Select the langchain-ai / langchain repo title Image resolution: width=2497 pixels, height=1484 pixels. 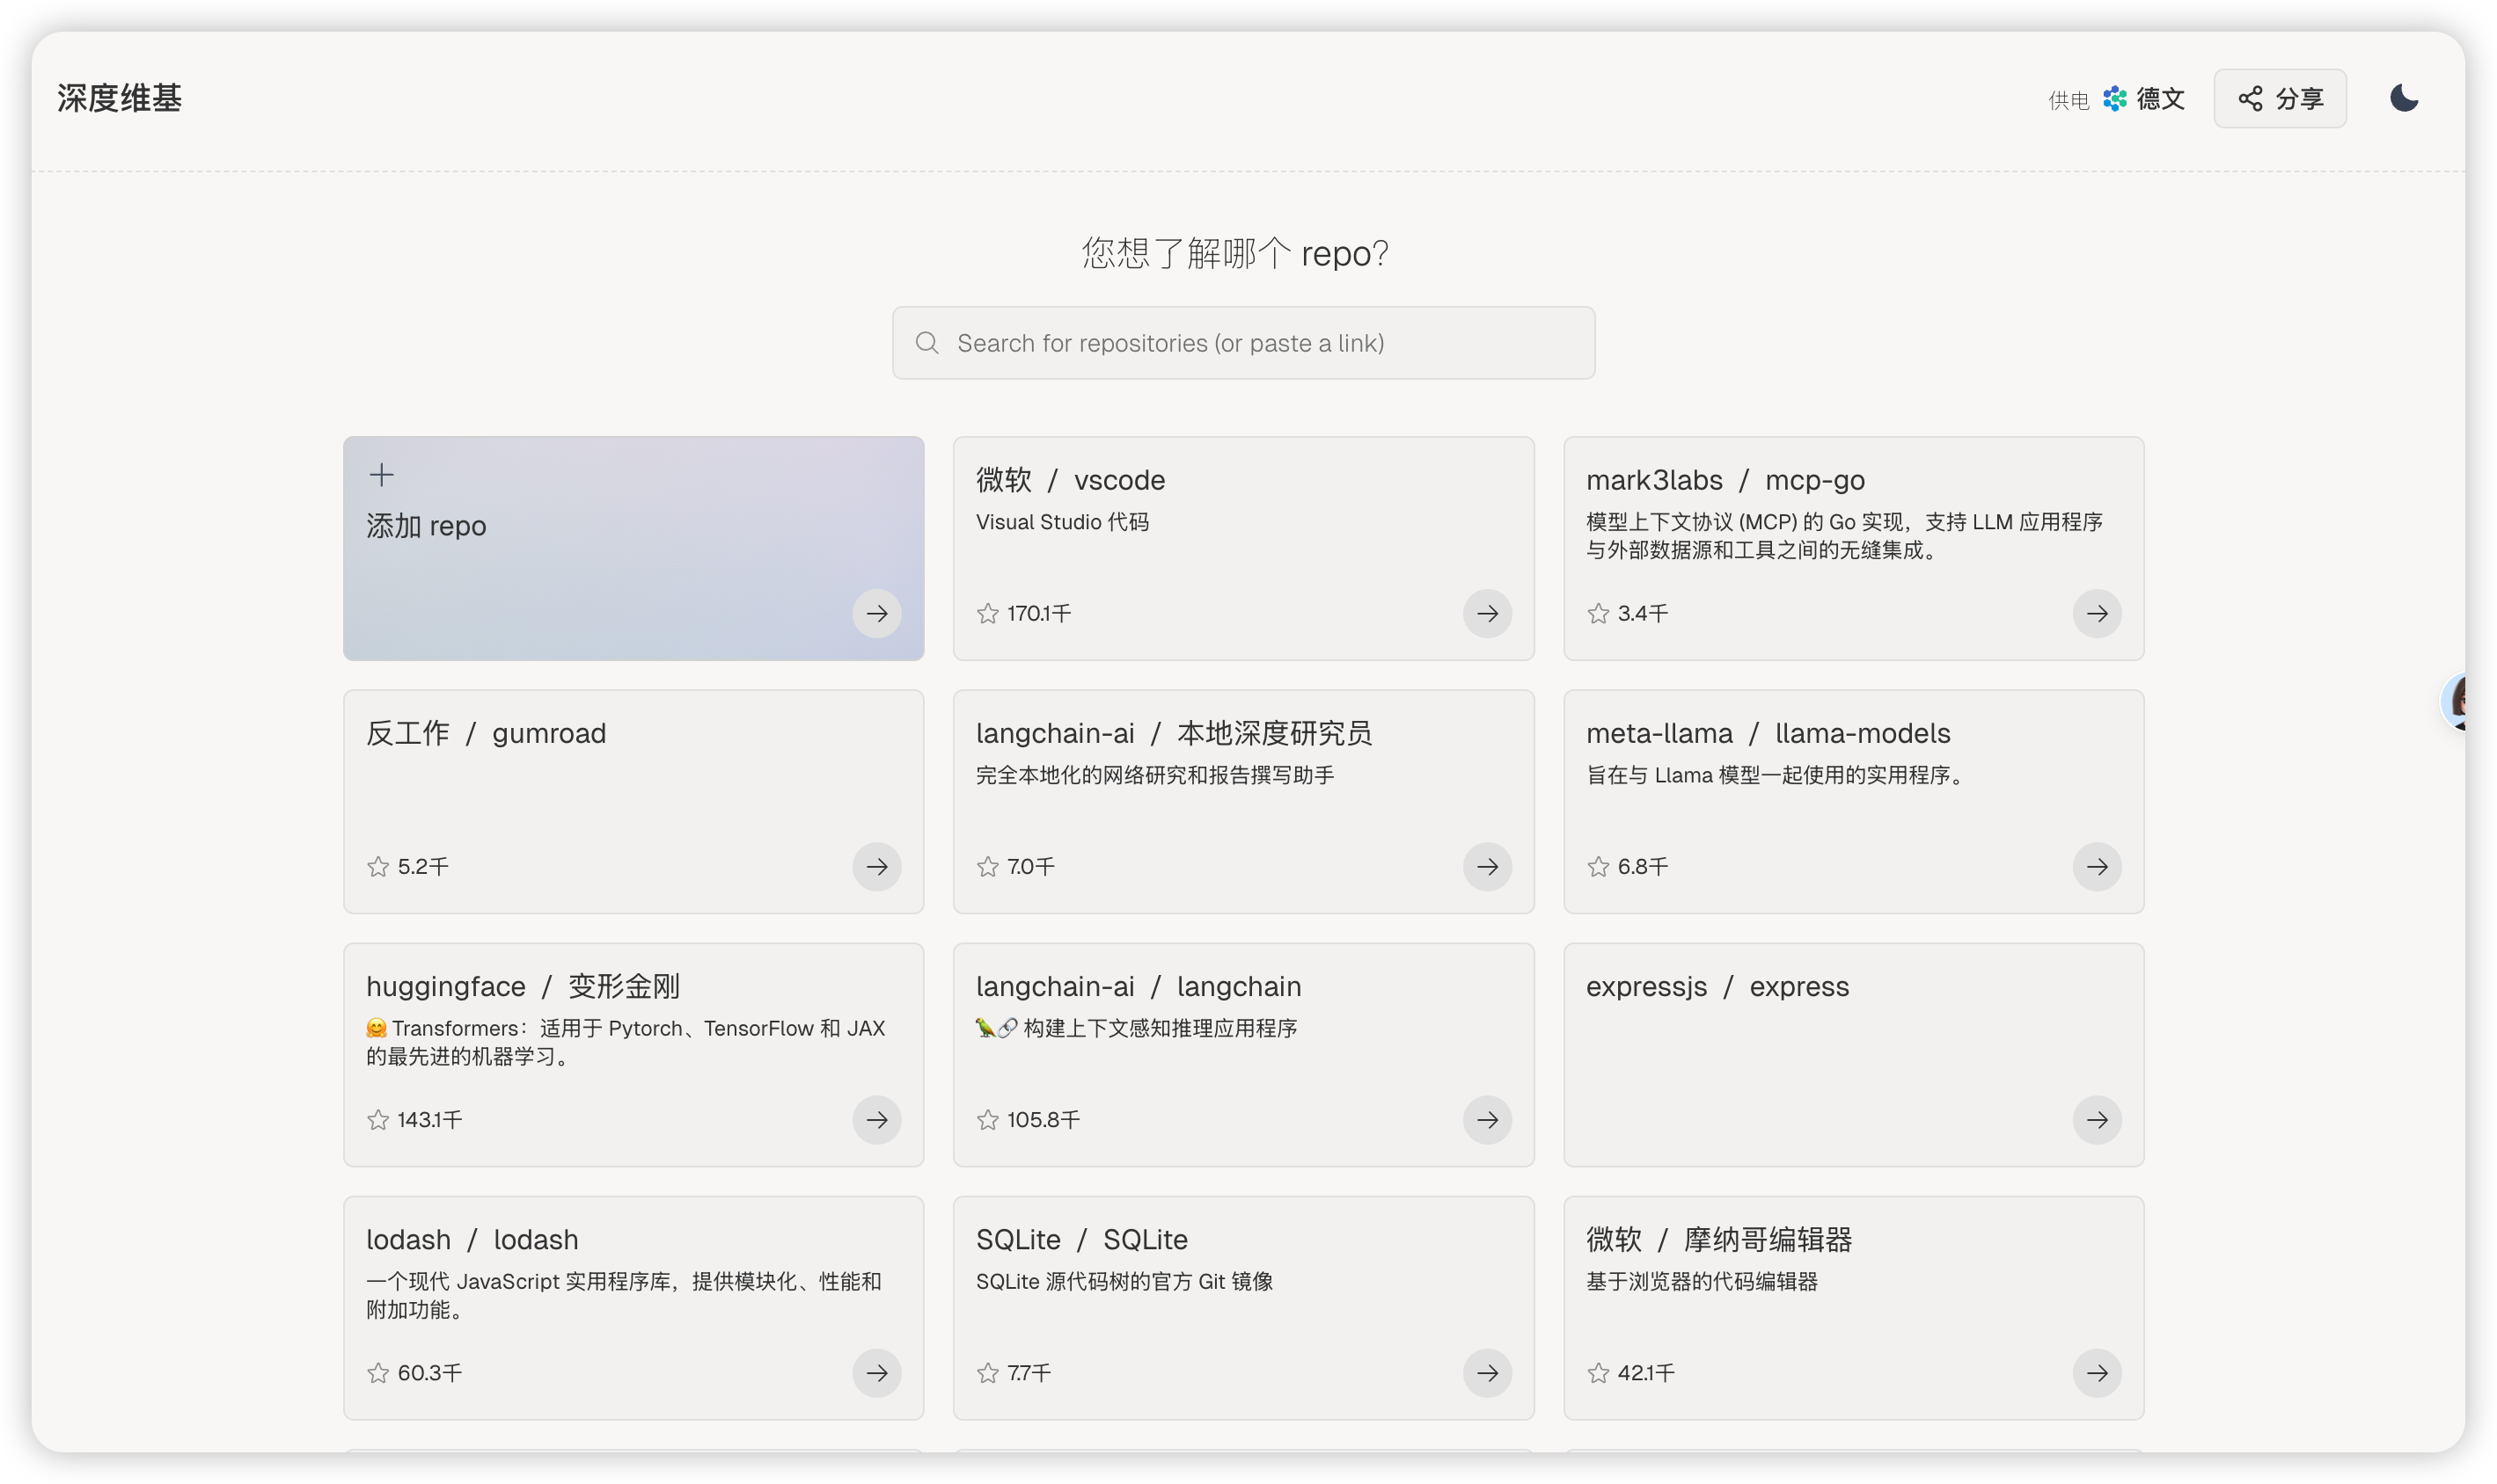(x=1138, y=986)
